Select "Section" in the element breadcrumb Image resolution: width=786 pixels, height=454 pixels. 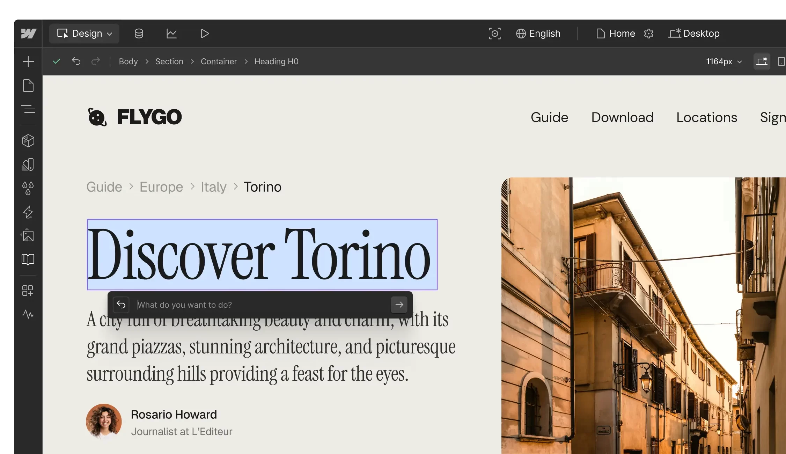pyautogui.click(x=169, y=61)
